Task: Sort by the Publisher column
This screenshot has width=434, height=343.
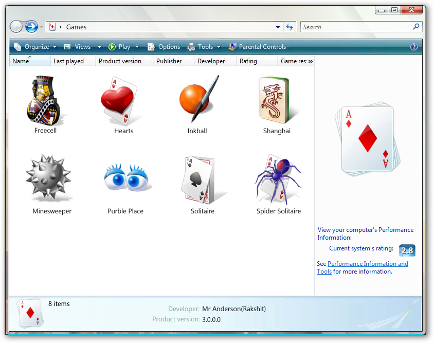Action: (173, 61)
